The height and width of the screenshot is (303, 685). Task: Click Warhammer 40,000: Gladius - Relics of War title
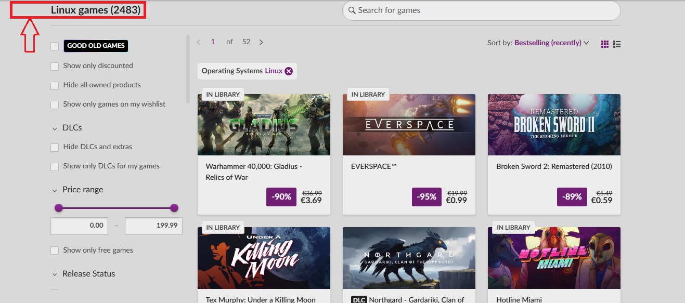[254, 172]
